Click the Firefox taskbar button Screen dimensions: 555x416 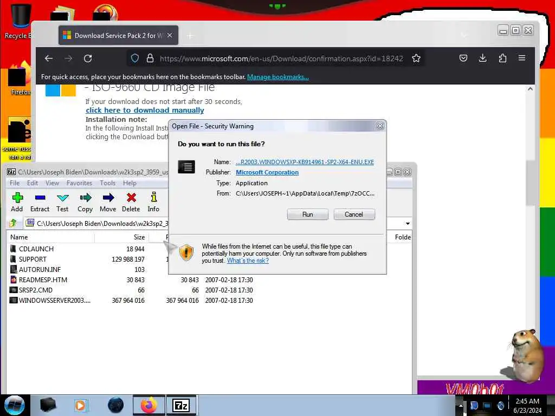149,405
